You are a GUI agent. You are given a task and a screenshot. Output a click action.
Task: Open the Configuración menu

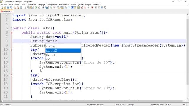[x=52, y=4]
